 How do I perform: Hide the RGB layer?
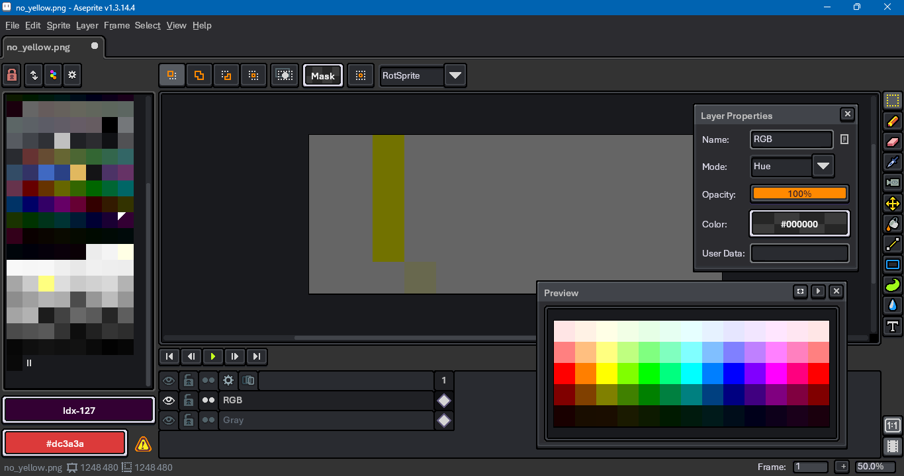pos(169,400)
